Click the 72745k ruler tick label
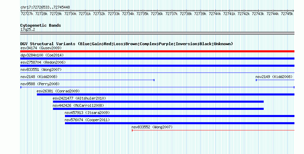 (x=287, y=14)
